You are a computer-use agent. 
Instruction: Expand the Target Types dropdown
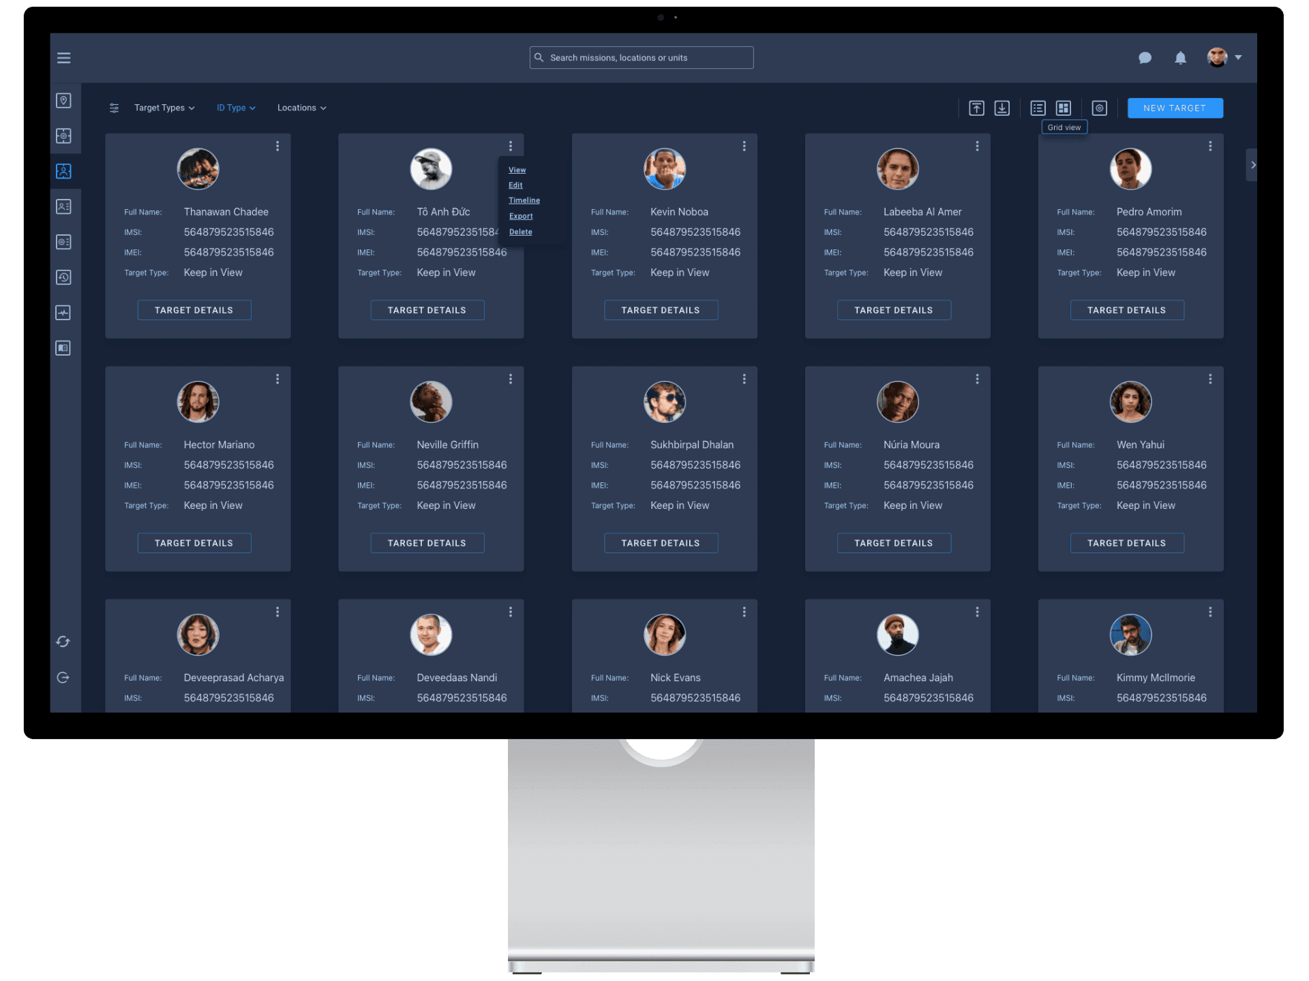click(163, 108)
